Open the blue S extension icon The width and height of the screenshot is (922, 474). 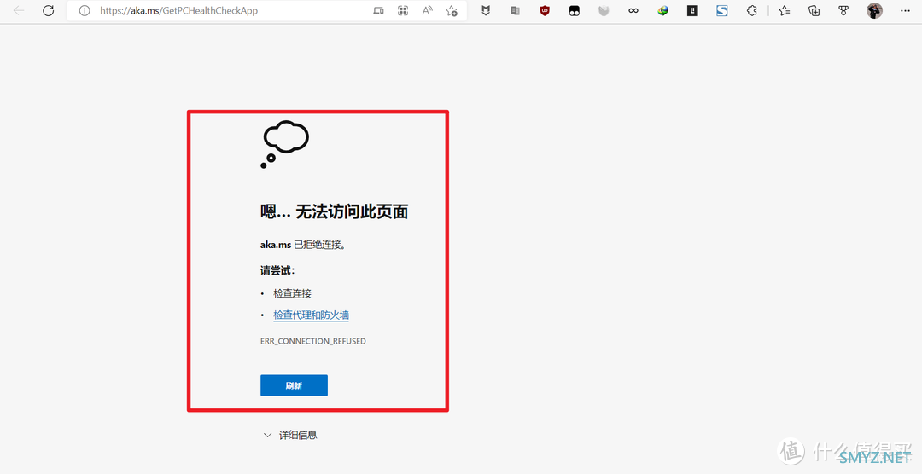722,10
